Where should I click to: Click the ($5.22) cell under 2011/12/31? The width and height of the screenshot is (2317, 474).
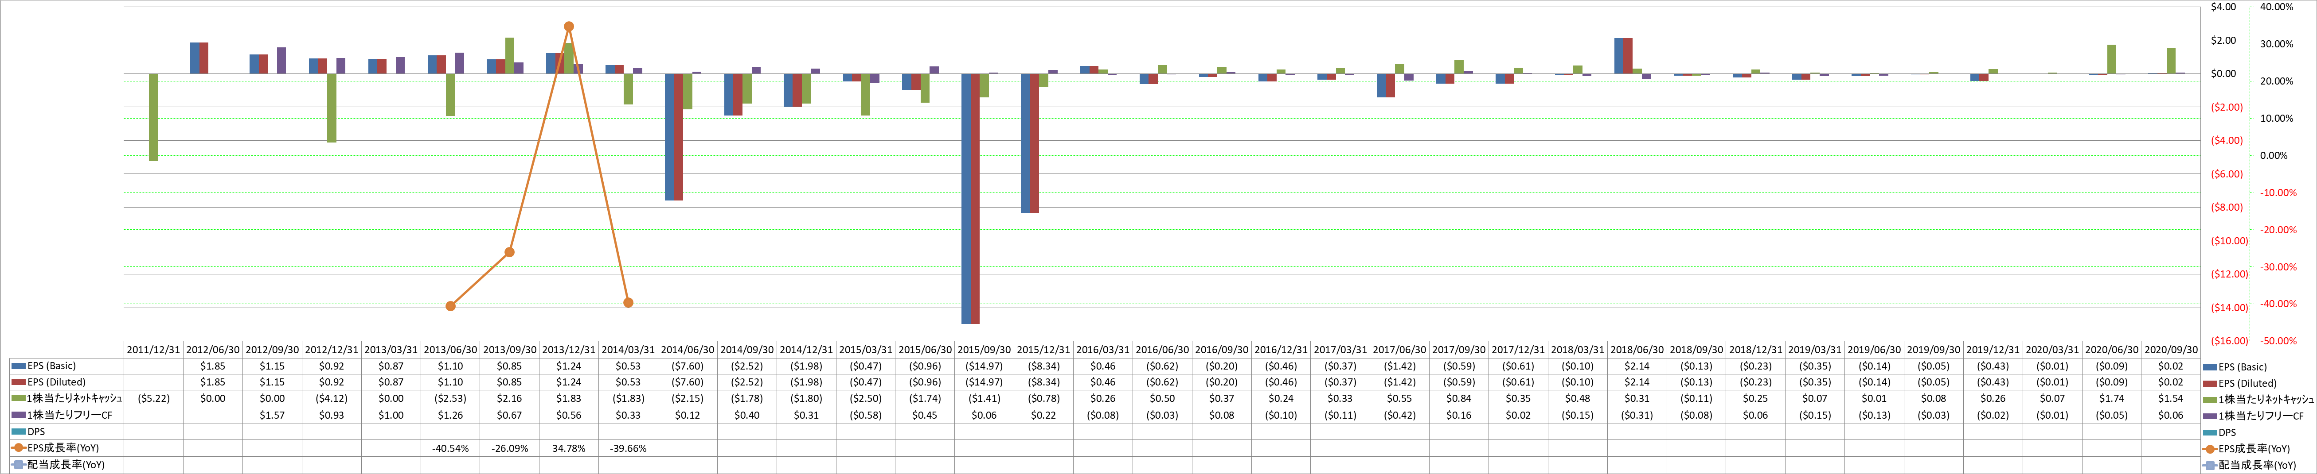[154, 399]
